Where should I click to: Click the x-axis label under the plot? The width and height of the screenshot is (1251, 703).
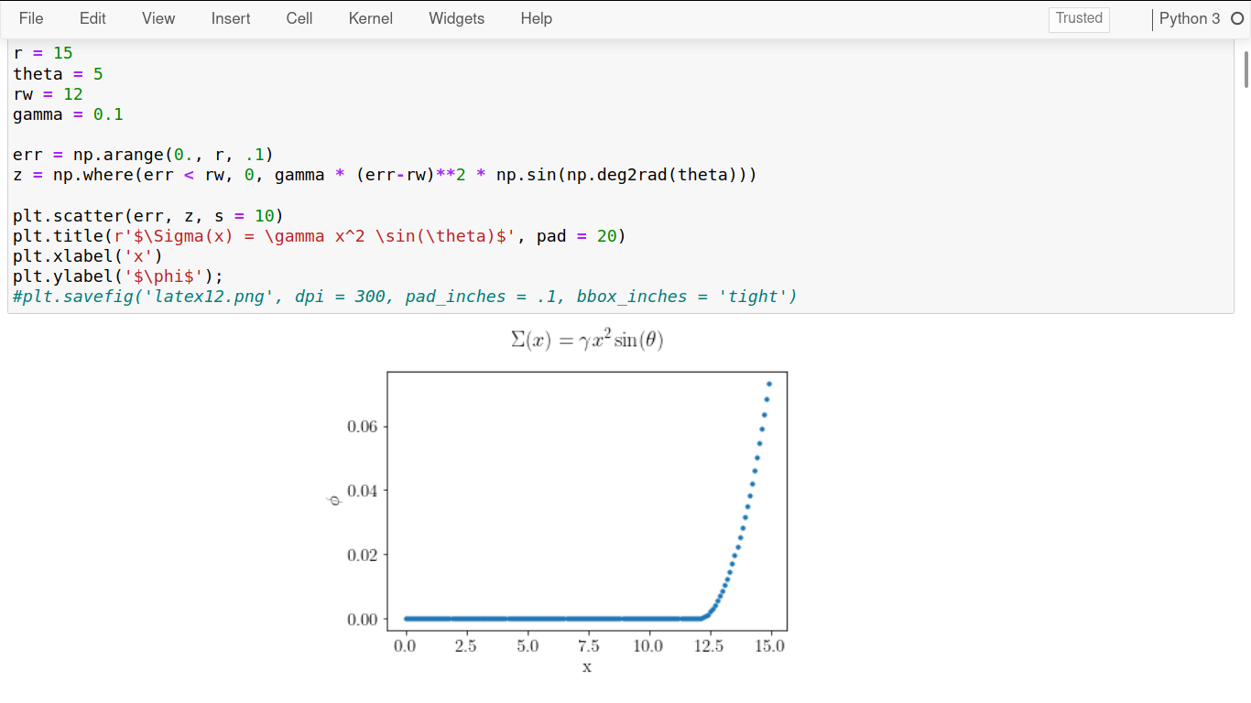[587, 667]
